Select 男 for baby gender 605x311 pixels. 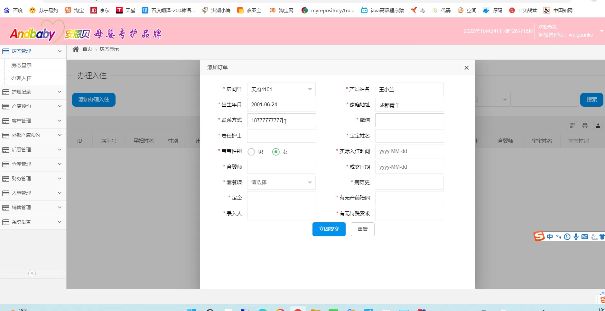pyautogui.click(x=251, y=152)
